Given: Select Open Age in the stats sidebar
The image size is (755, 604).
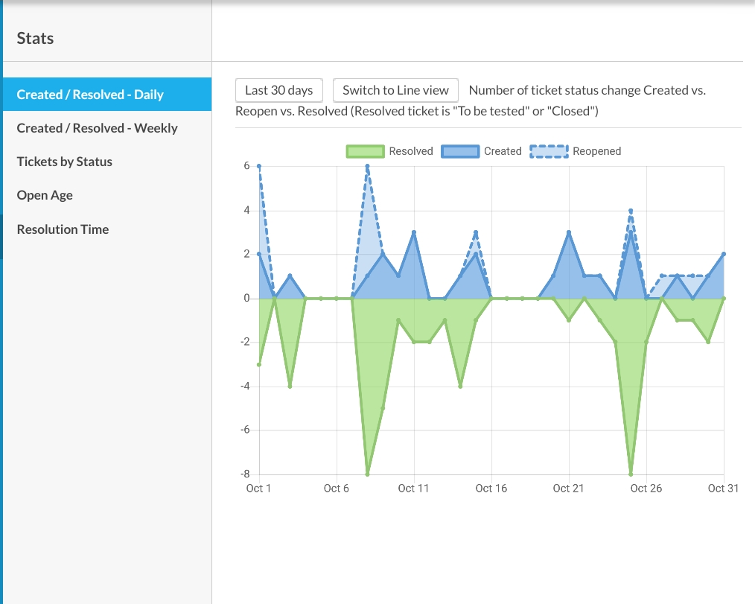Looking at the screenshot, I should click(x=45, y=195).
